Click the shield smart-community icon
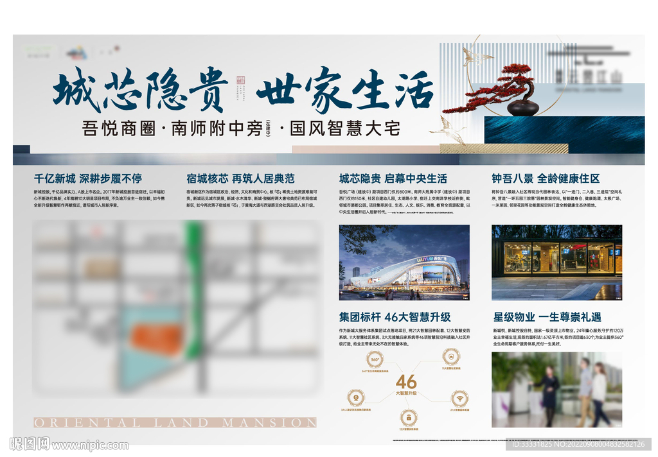This screenshot has width=658, height=457. coord(450,357)
